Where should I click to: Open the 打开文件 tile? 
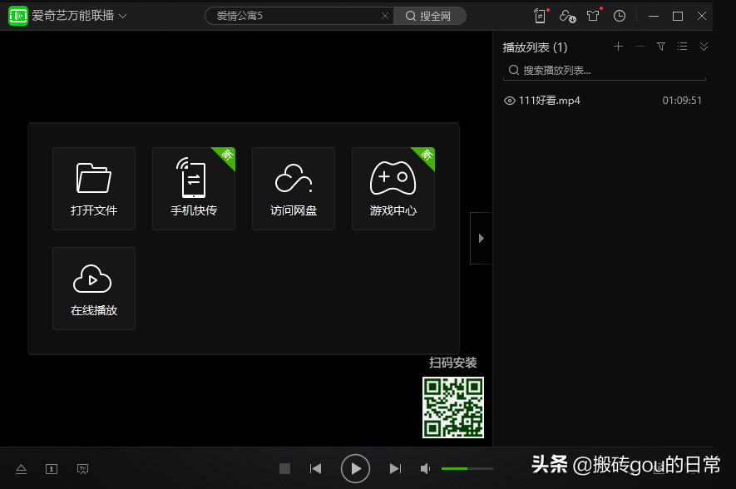pyautogui.click(x=94, y=189)
